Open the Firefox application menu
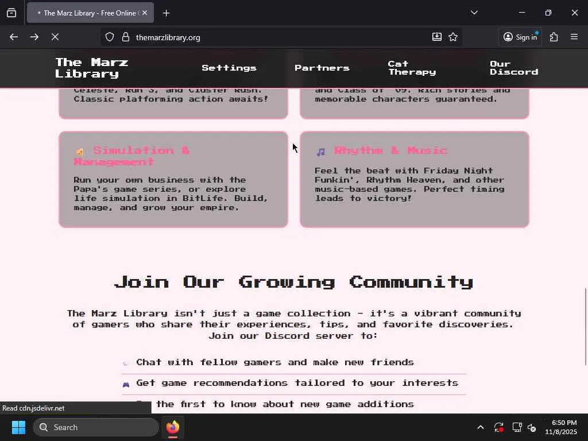 tap(574, 37)
